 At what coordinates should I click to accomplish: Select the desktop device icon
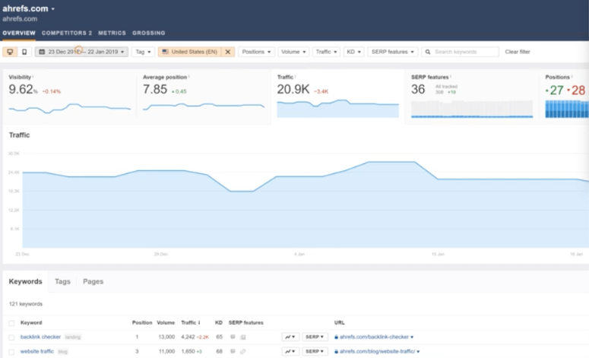click(x=10, y=52)
